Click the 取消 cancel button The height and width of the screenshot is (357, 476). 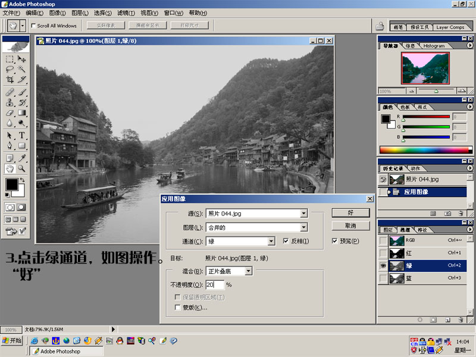point(350,226)
